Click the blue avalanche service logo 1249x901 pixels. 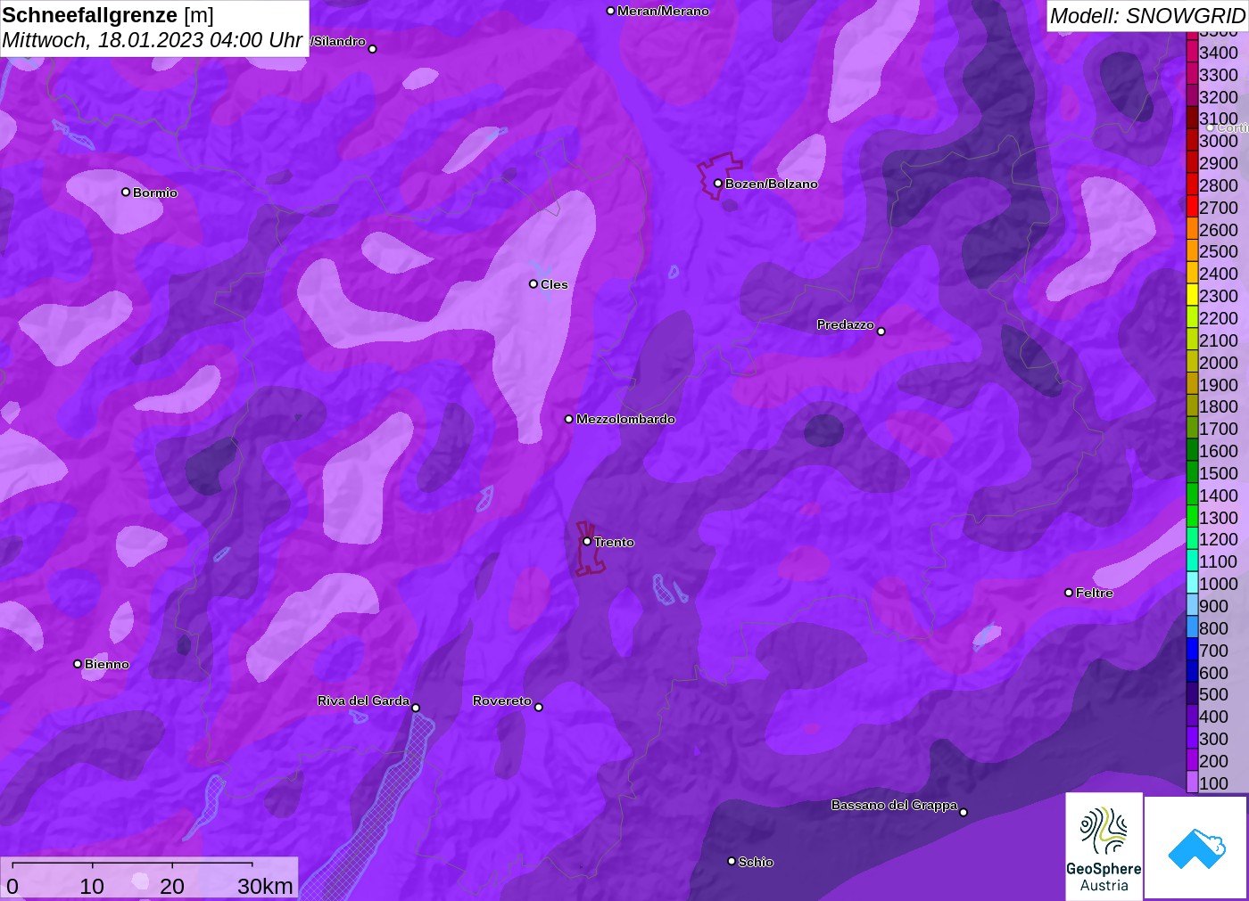[x=1196, y=848]
